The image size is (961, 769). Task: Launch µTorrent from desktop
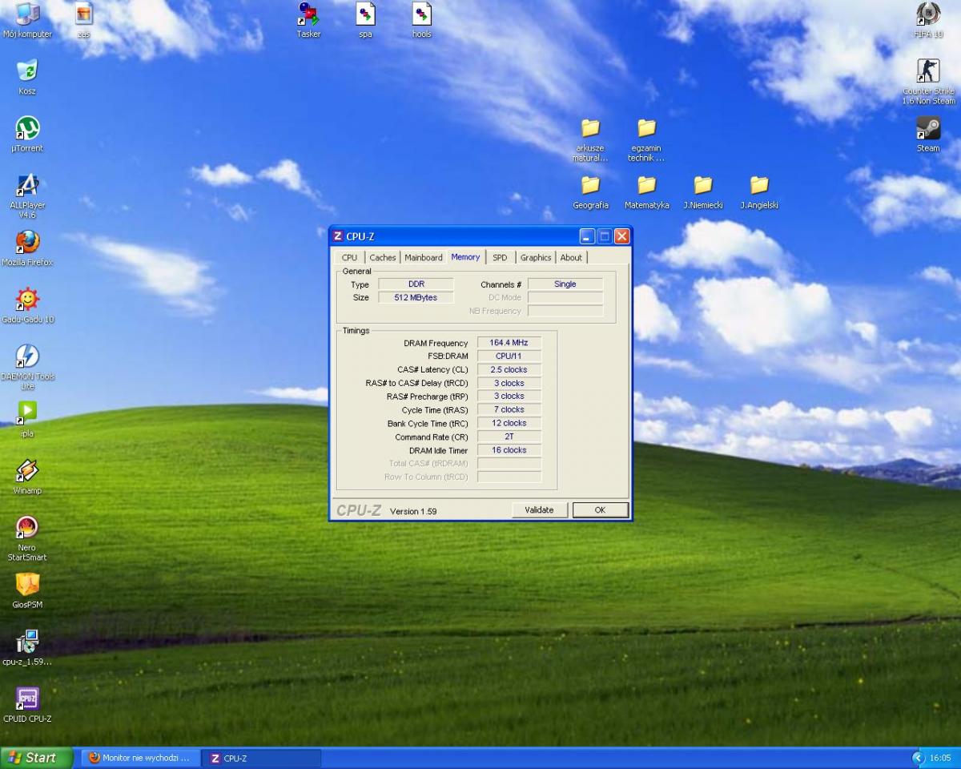(x=27, y=134)
